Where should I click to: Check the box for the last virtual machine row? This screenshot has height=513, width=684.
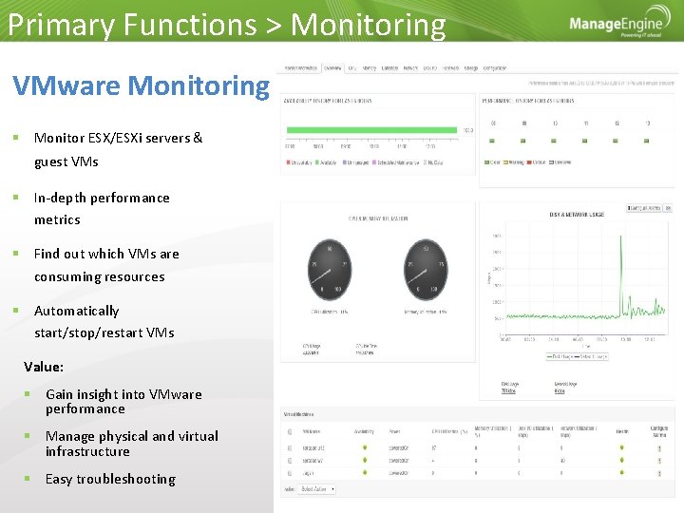(290, 473)
